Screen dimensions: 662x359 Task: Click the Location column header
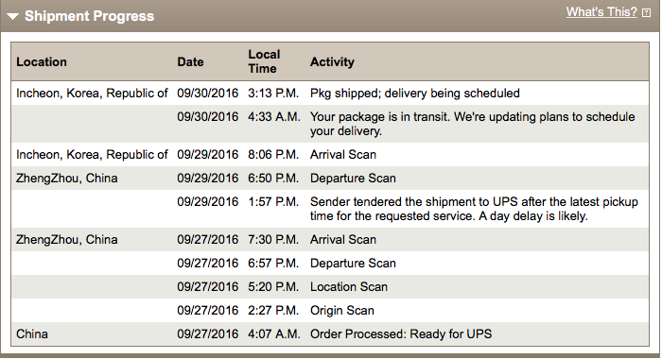42,62
